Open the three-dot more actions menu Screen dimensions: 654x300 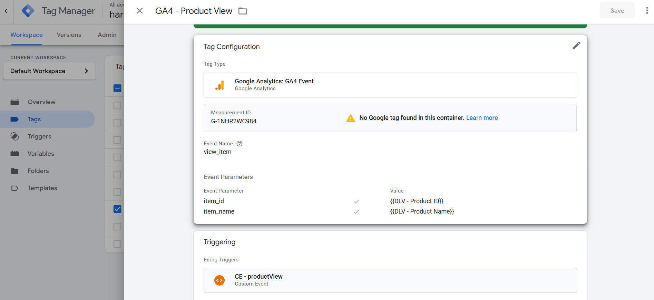click(x=647, y=11)
